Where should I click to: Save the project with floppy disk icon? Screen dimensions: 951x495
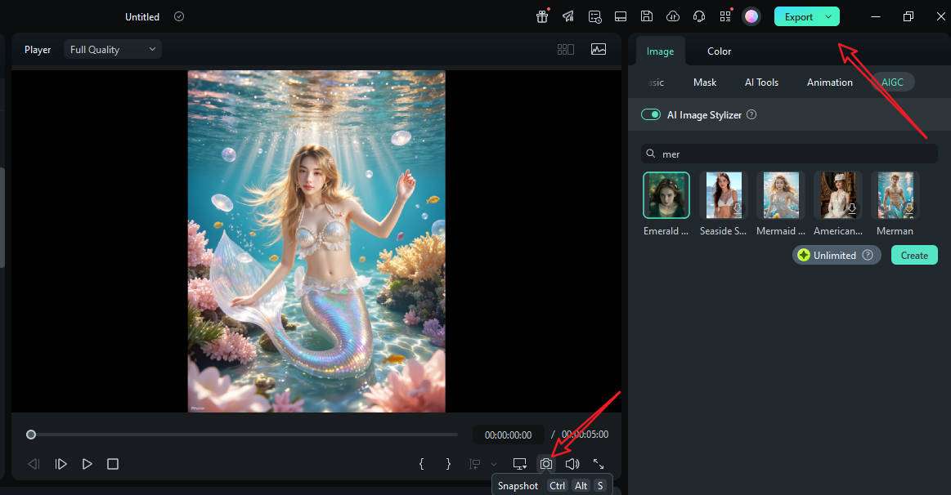(x=647, y=17)
